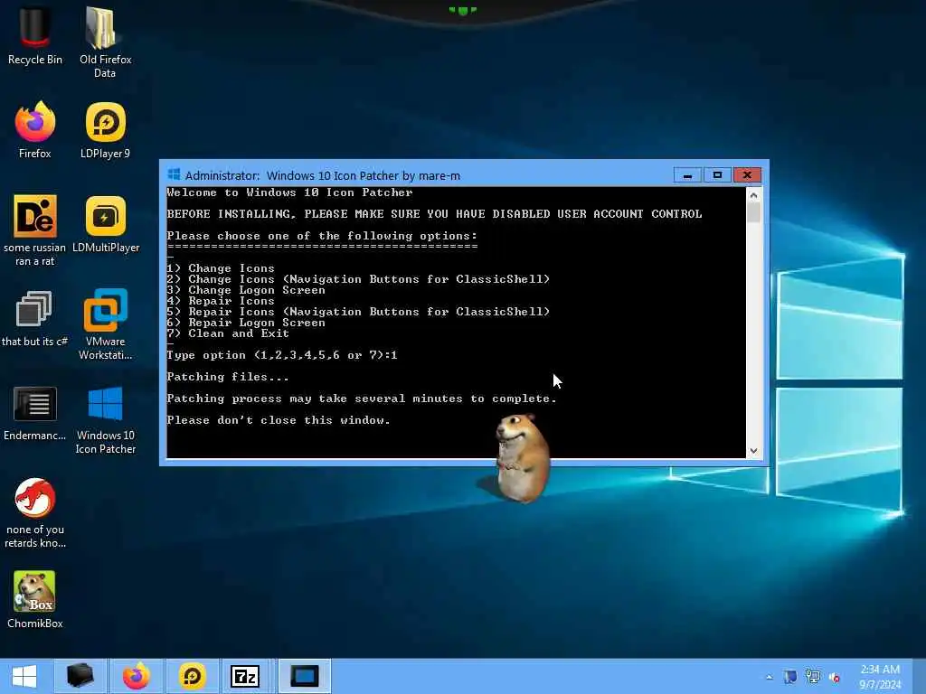Viewport: 926px width, 694px height.
Task: Maximize the Icon Patcher console window
Action: 717,175
